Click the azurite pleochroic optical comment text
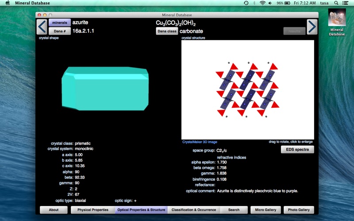Image resolution: width=354 pixels, height=221 pixels. (258, 191)
